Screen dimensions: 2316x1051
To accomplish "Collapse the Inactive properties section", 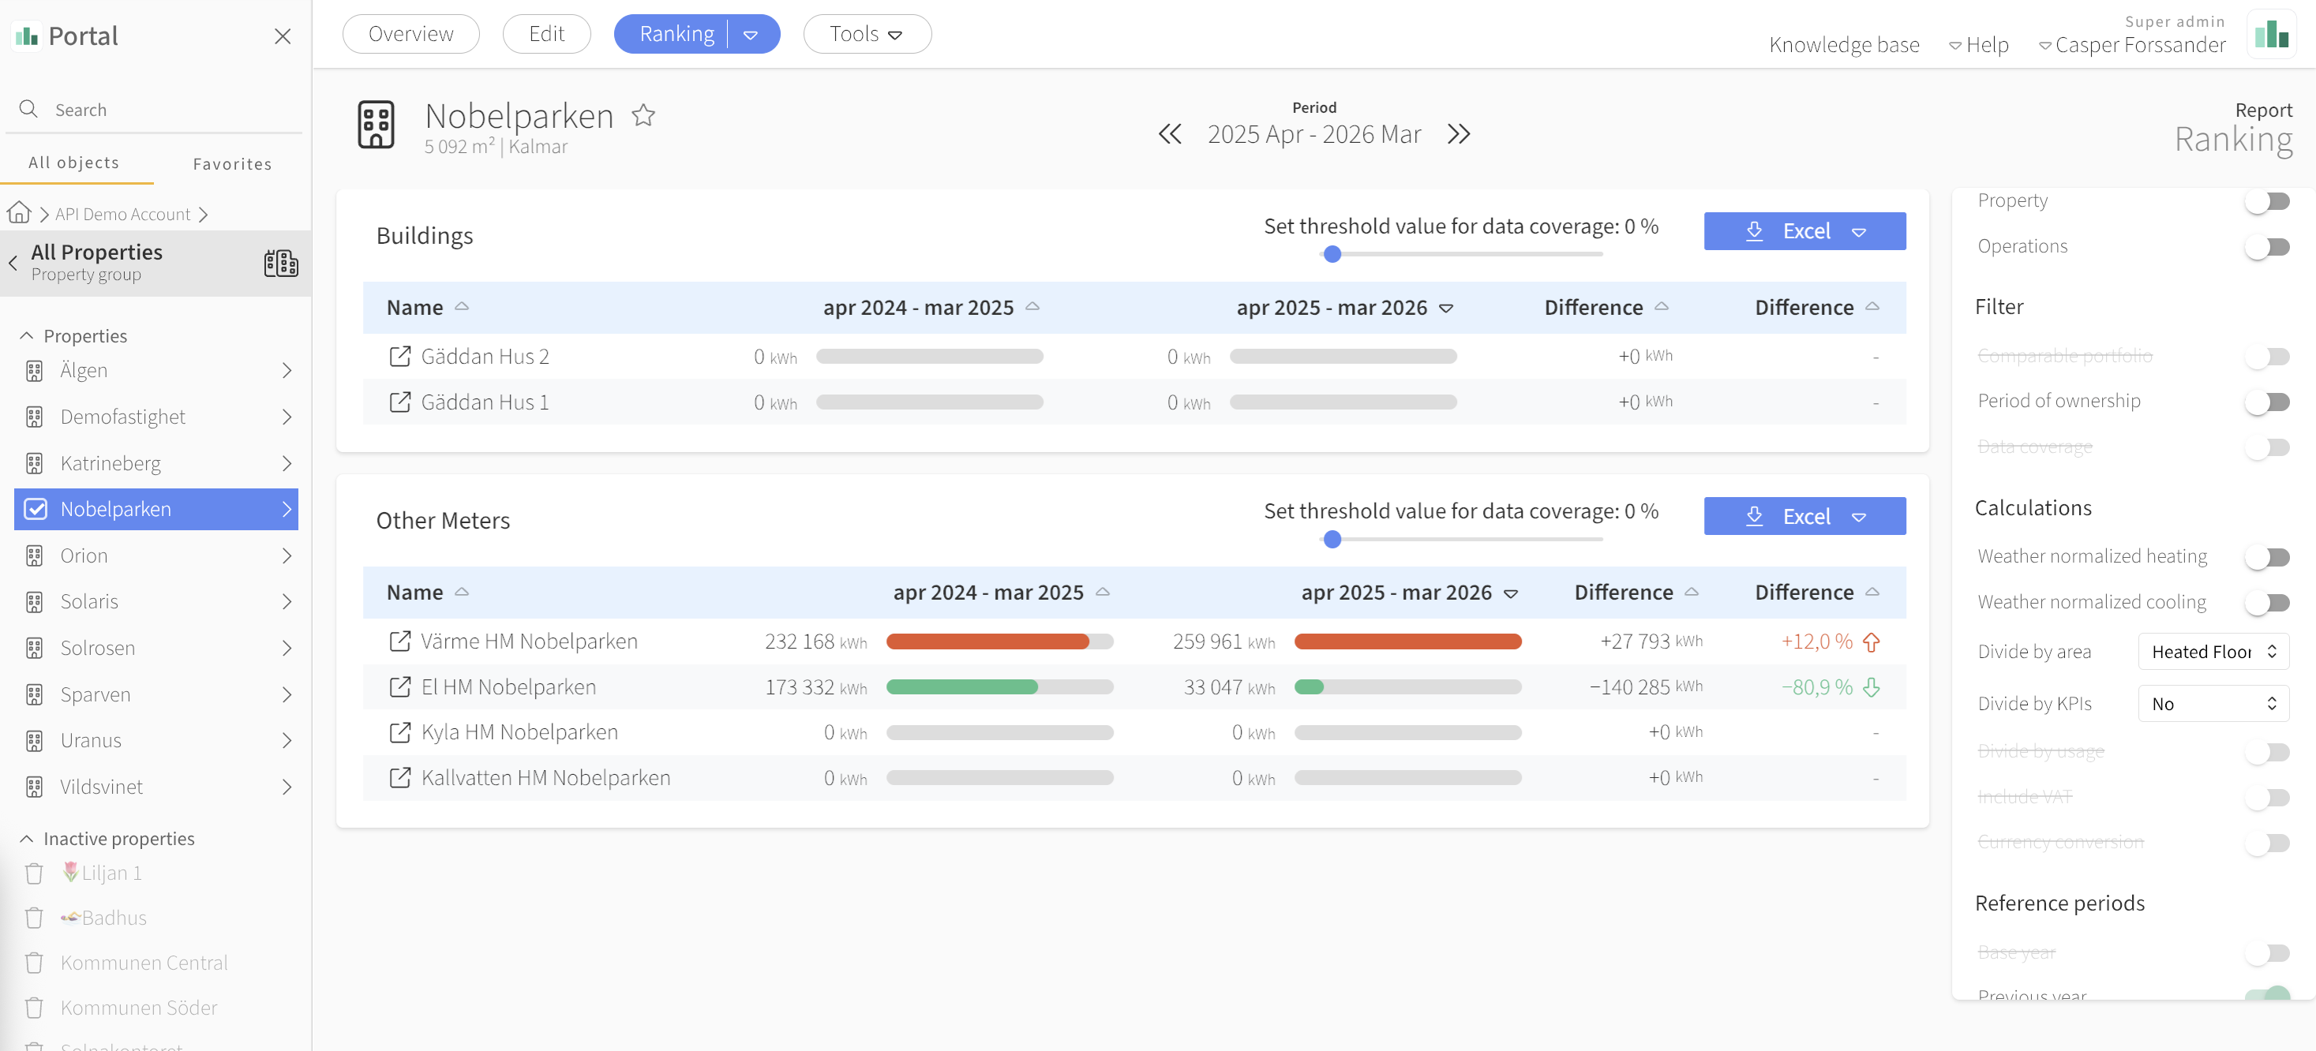I will 27,838.
